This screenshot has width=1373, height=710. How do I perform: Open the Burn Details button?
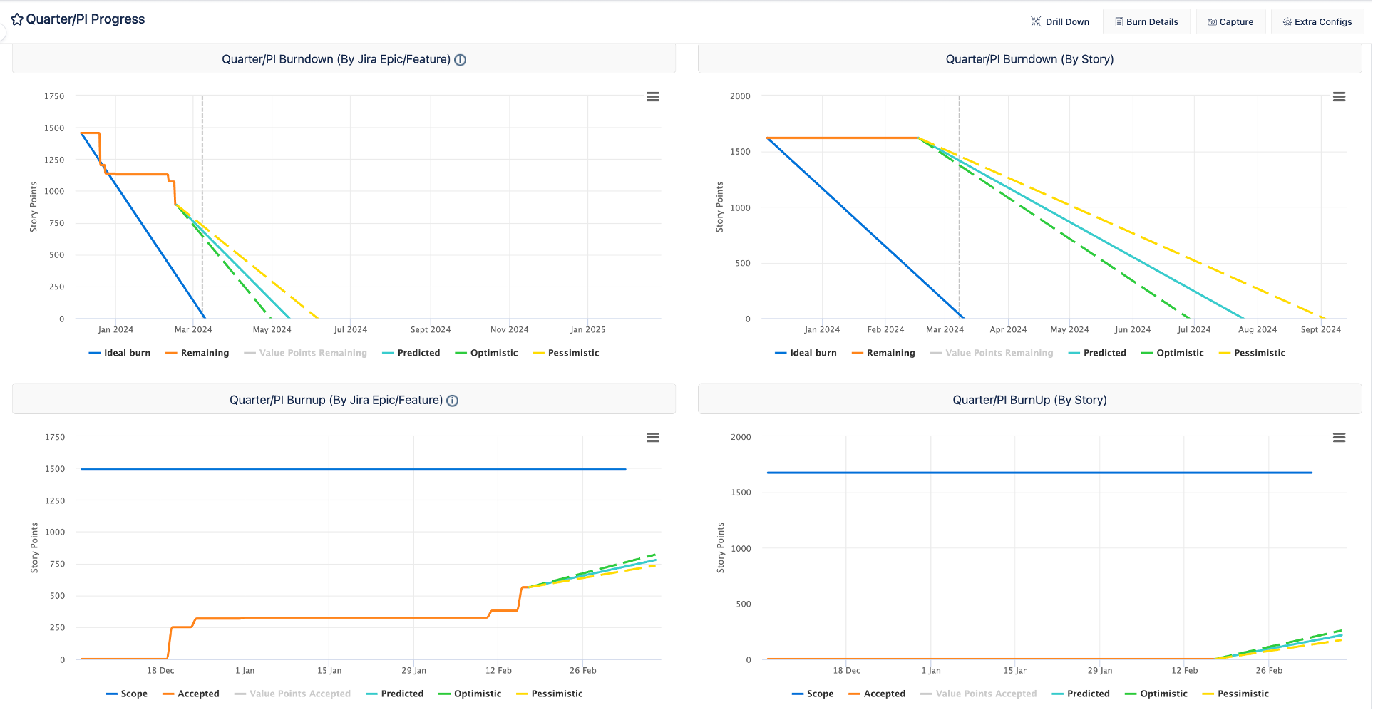[1146, 21]
